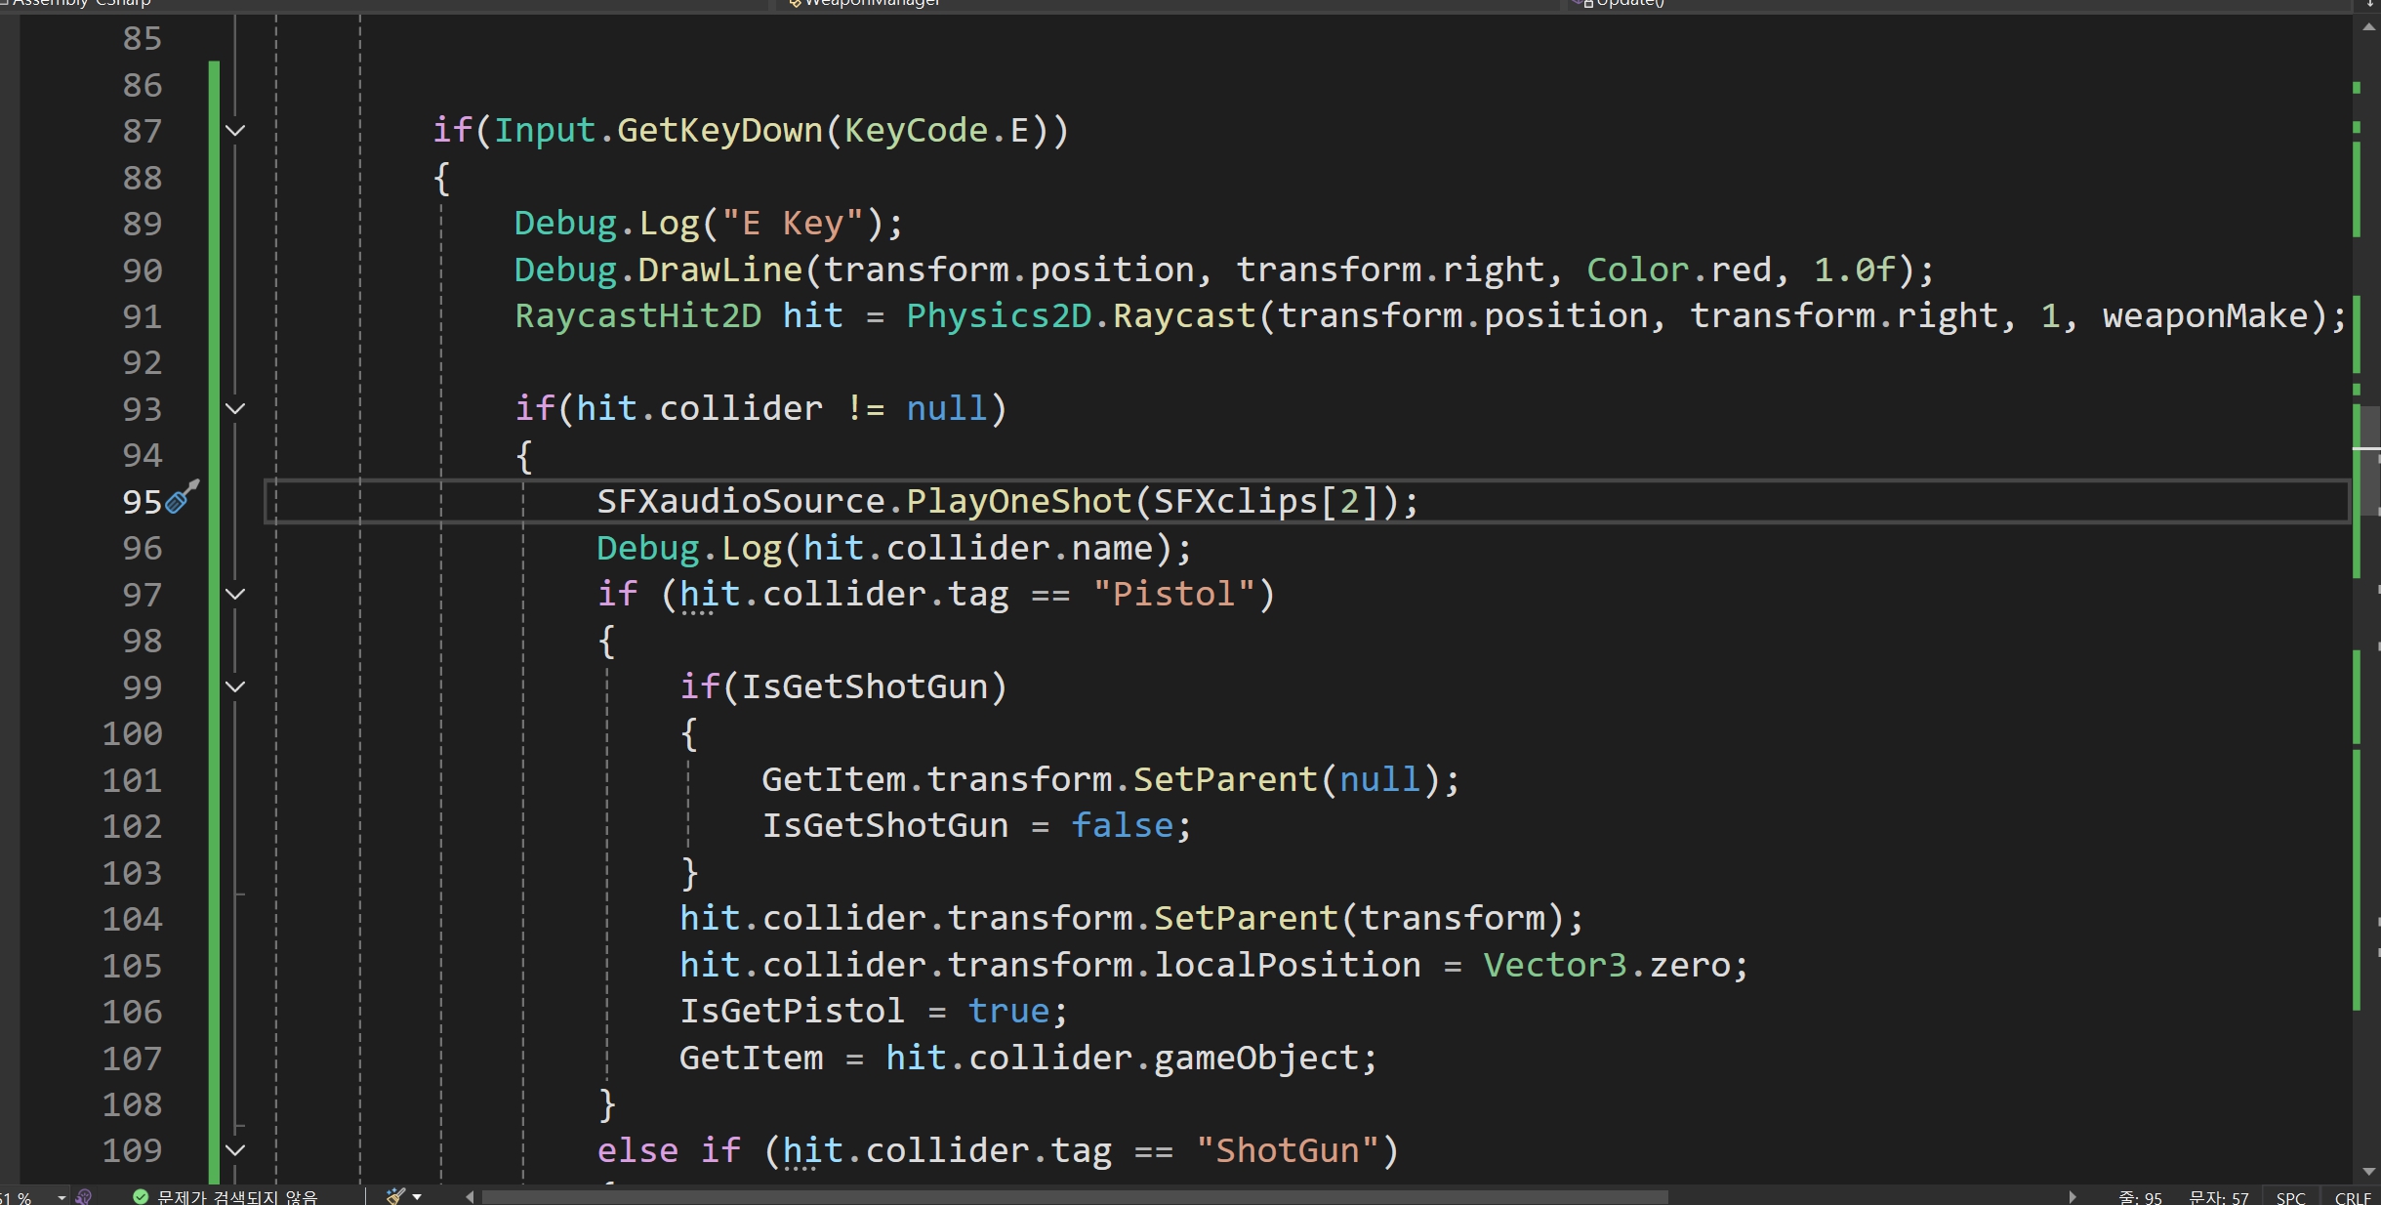The width and height of the screenshot is (2381, 1205).
Task: Collapse the IsGetShotGun block on line 99
Action: pos(235,686)
